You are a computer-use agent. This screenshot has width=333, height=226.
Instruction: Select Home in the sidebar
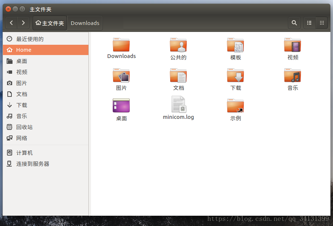click(x=46, y=50)
